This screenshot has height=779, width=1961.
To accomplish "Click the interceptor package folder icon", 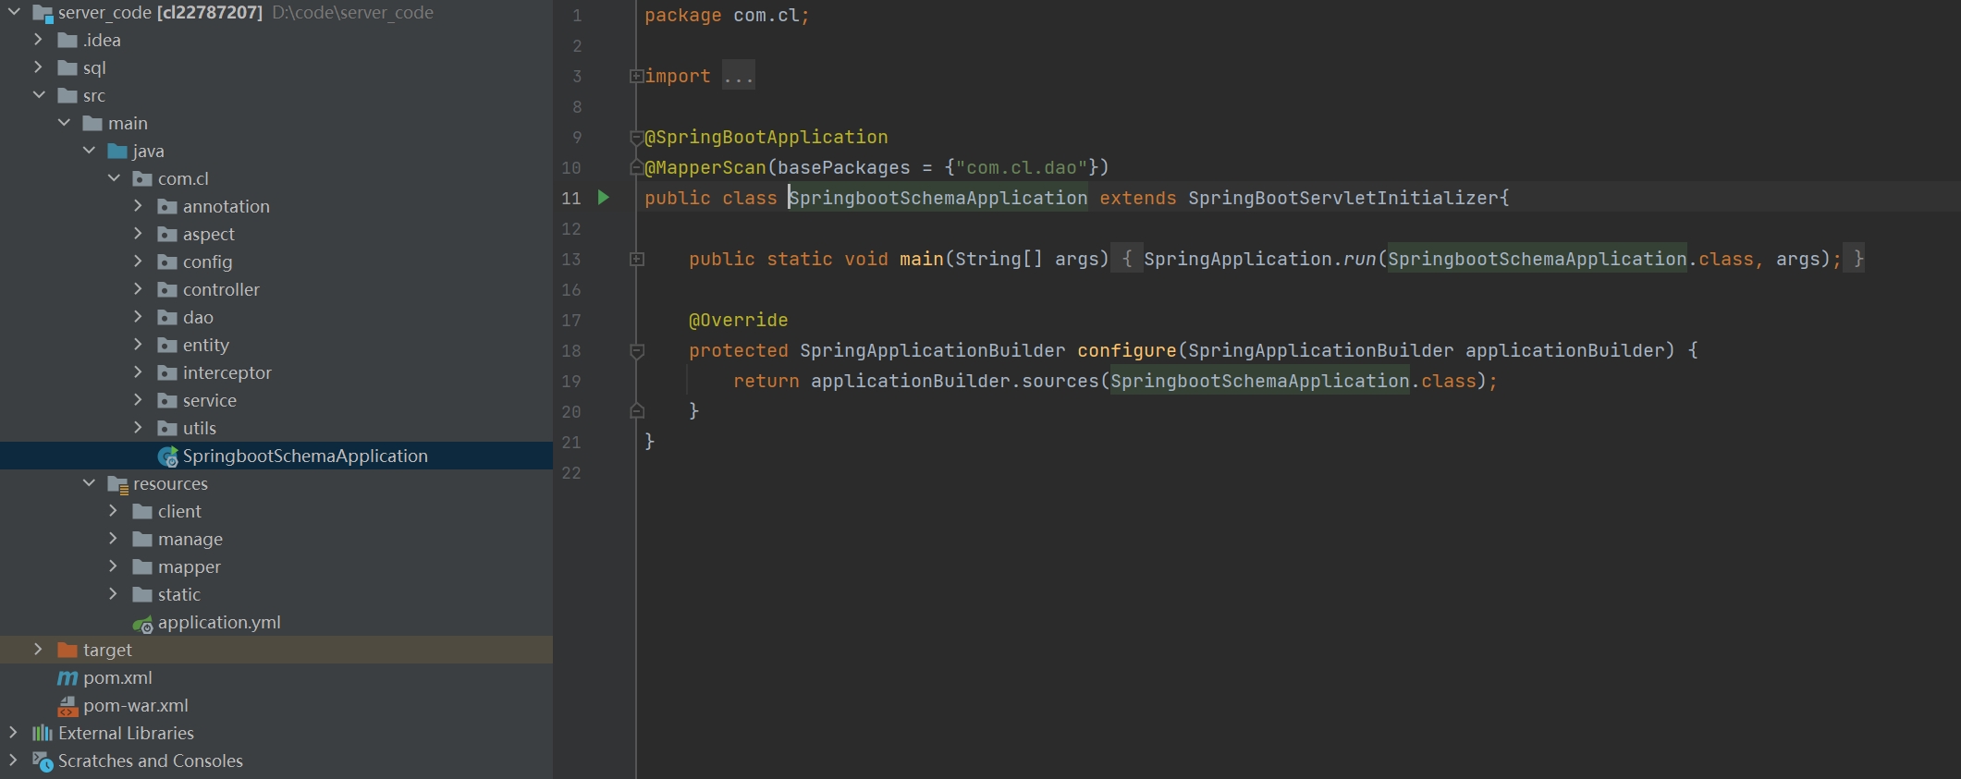I will point(167,372).
